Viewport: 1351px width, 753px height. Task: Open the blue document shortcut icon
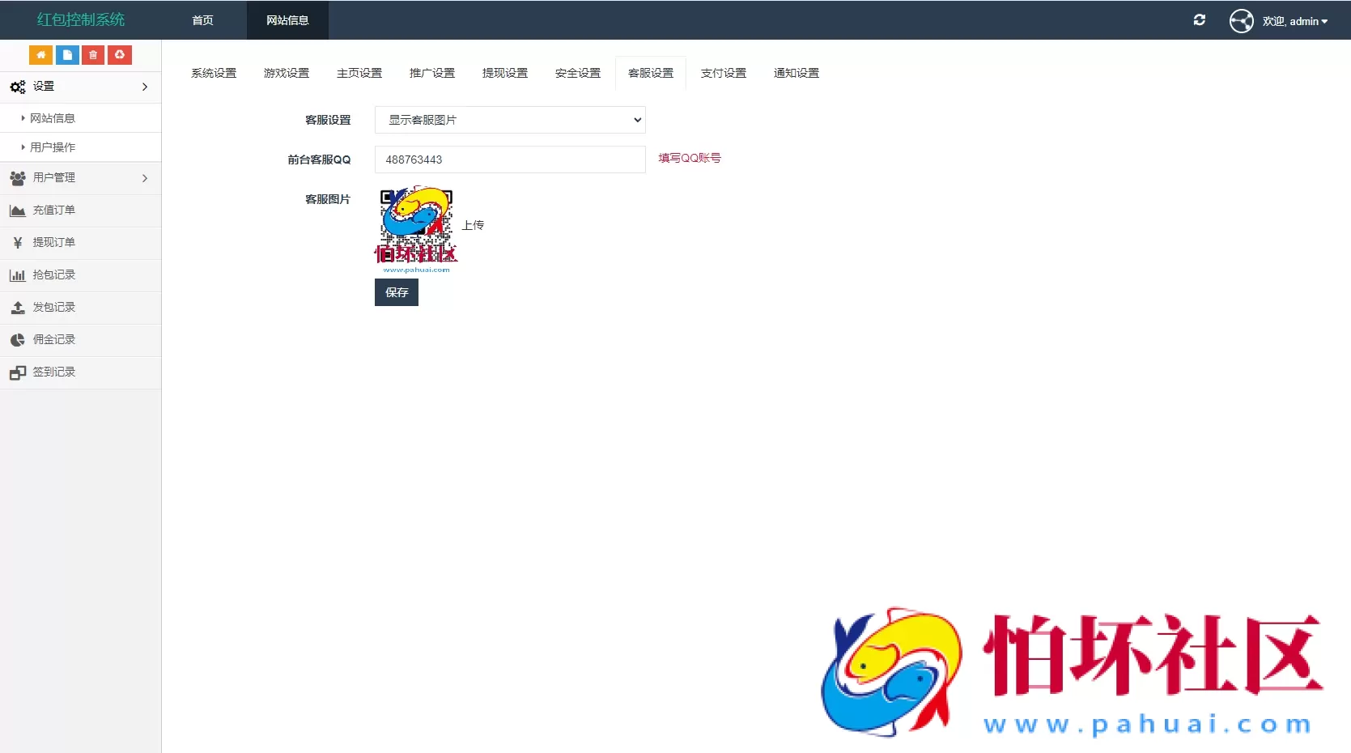click(66, 55)
